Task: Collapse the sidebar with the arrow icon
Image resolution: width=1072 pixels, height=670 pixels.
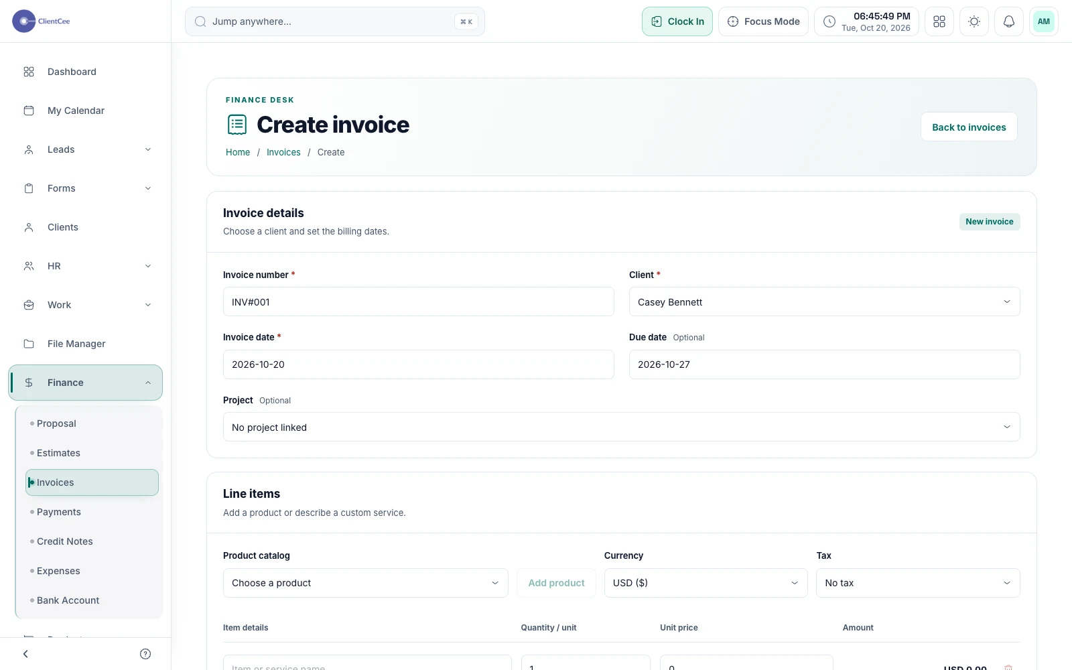Action: tap(25, 654)
